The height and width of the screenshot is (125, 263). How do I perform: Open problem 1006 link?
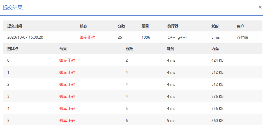(x=146, y=37)
